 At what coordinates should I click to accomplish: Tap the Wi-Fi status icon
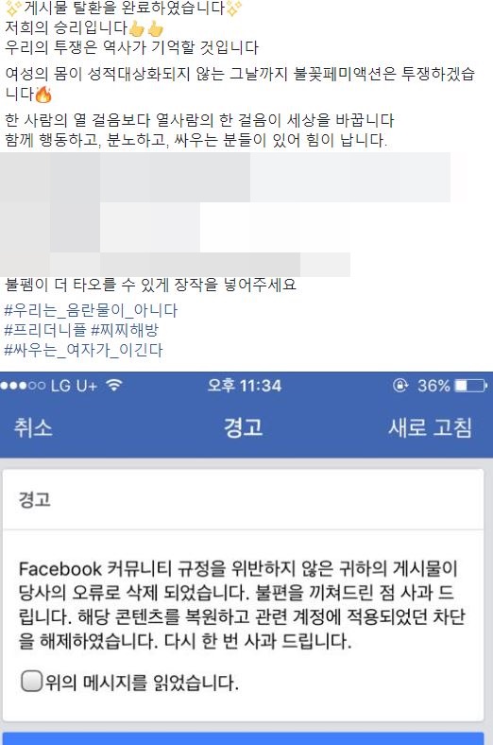click(x=114, y=385)
